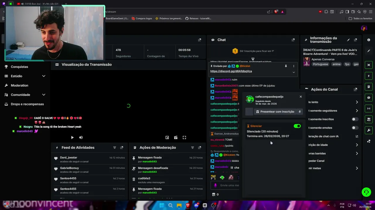Screen dimensions: 375x210
Task: Unpin the Kicklet pinned message
Action: (x=286, y=66)
